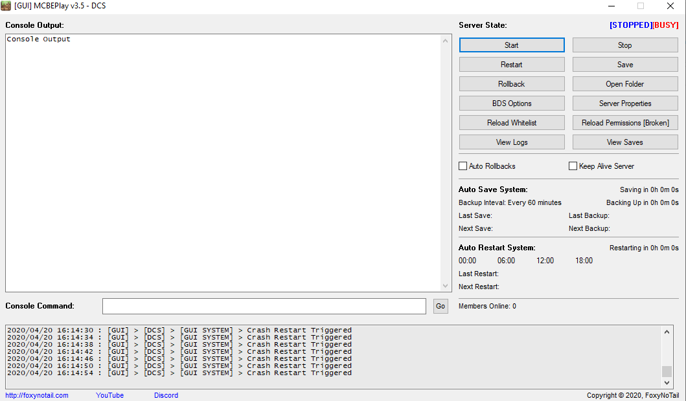Click the Save button
Image resolution: width=686 pixels, height=401 pixels.
[x=625, y=65]
